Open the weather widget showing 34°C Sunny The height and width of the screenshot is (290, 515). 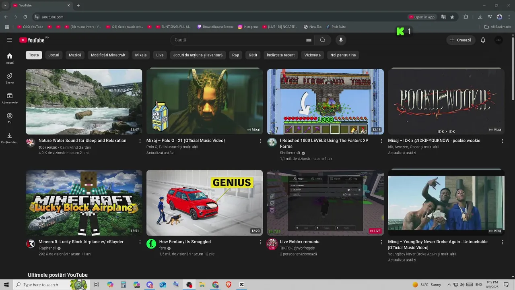[x=427, y=285]
